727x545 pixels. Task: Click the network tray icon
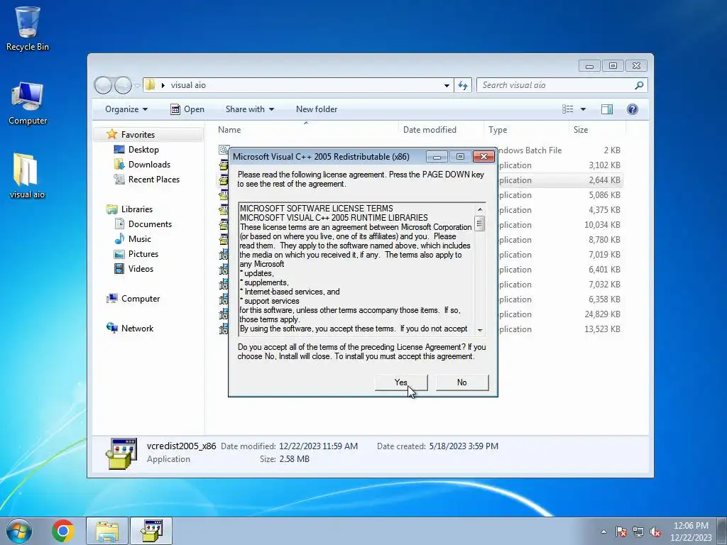(x=638, y=532)
